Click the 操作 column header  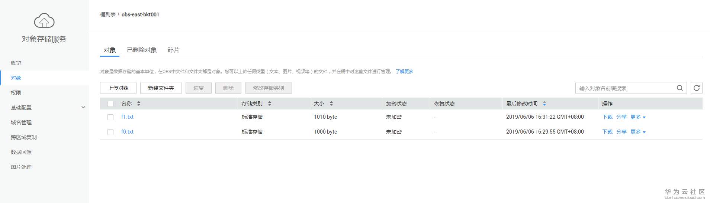click(x=607, y=104)
